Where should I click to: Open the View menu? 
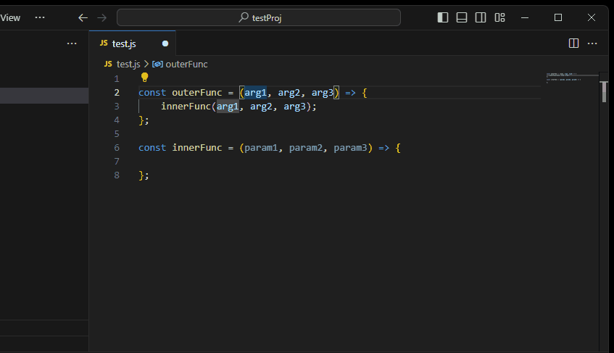10,17
